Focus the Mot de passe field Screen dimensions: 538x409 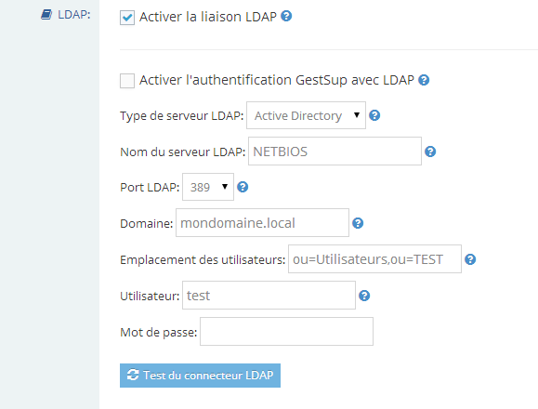click(x=286, y=332)
